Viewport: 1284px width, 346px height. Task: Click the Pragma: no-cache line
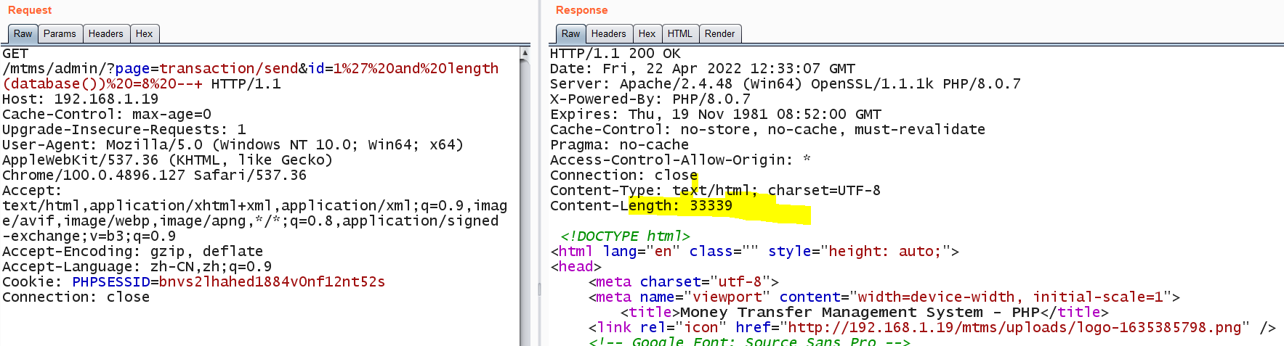(619, 145)
